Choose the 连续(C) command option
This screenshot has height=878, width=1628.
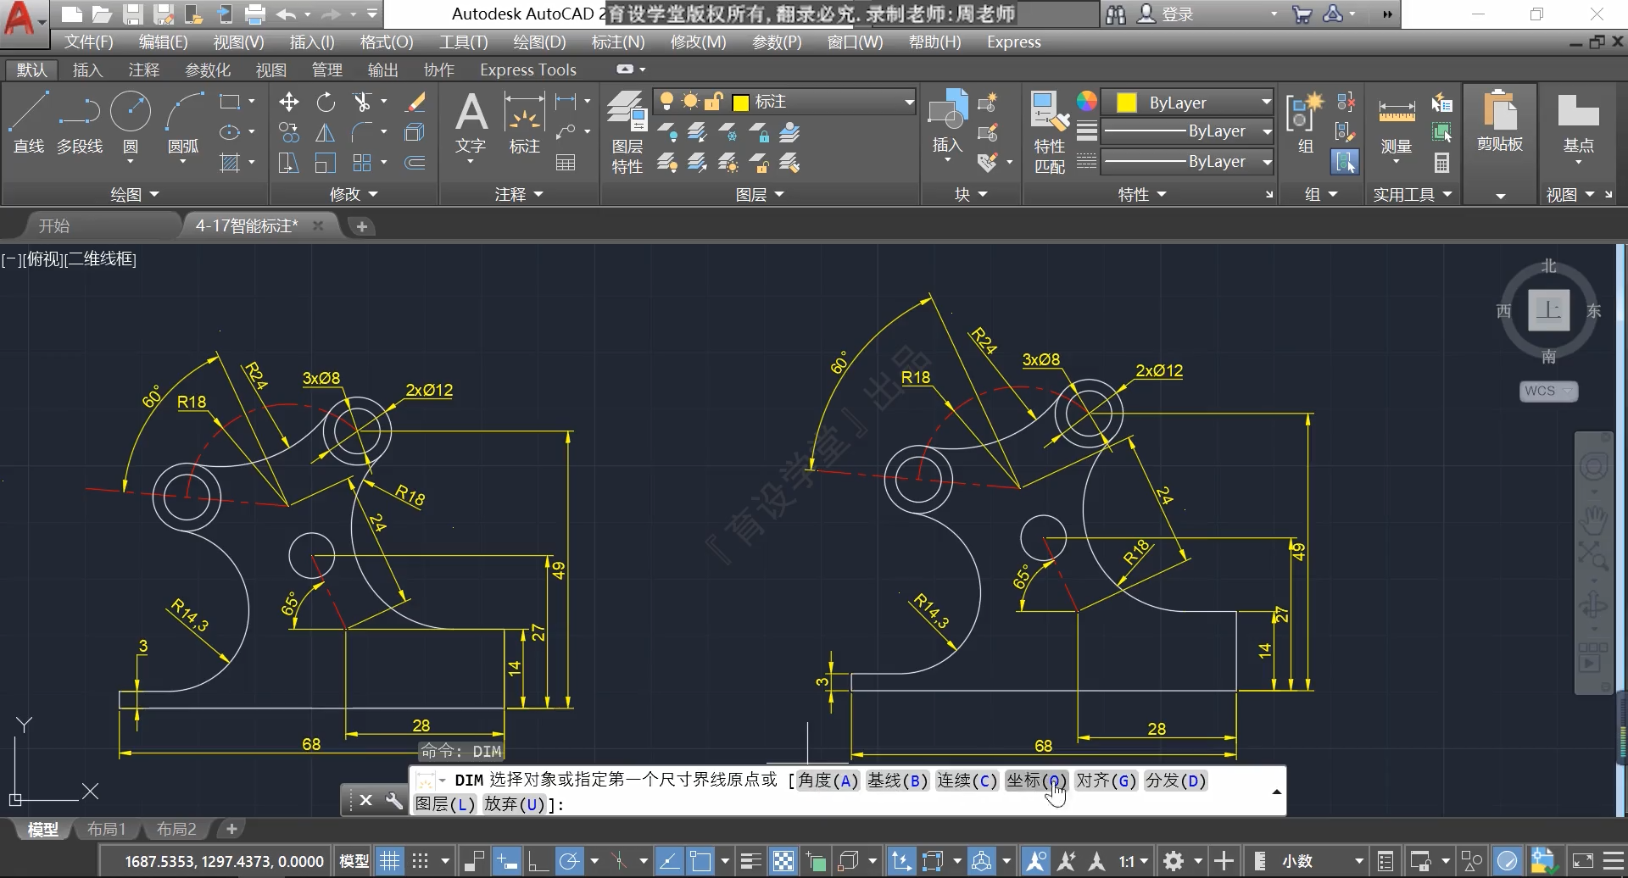click(x=967, y=781)
